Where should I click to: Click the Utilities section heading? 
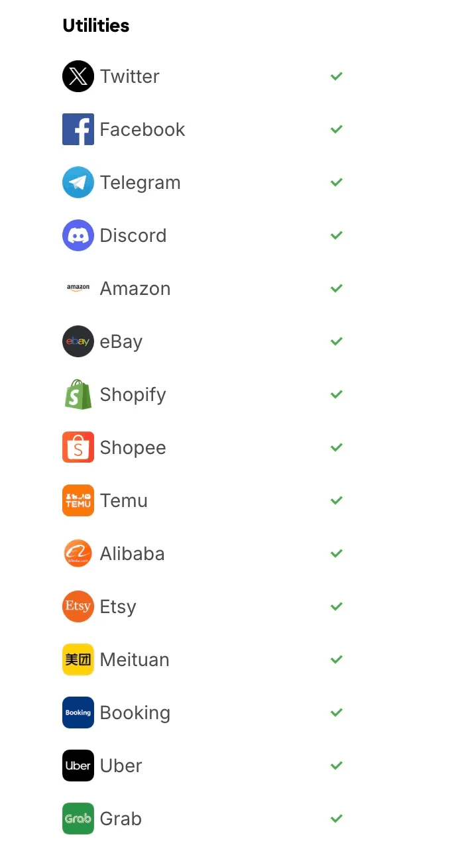tap(96, 26)
